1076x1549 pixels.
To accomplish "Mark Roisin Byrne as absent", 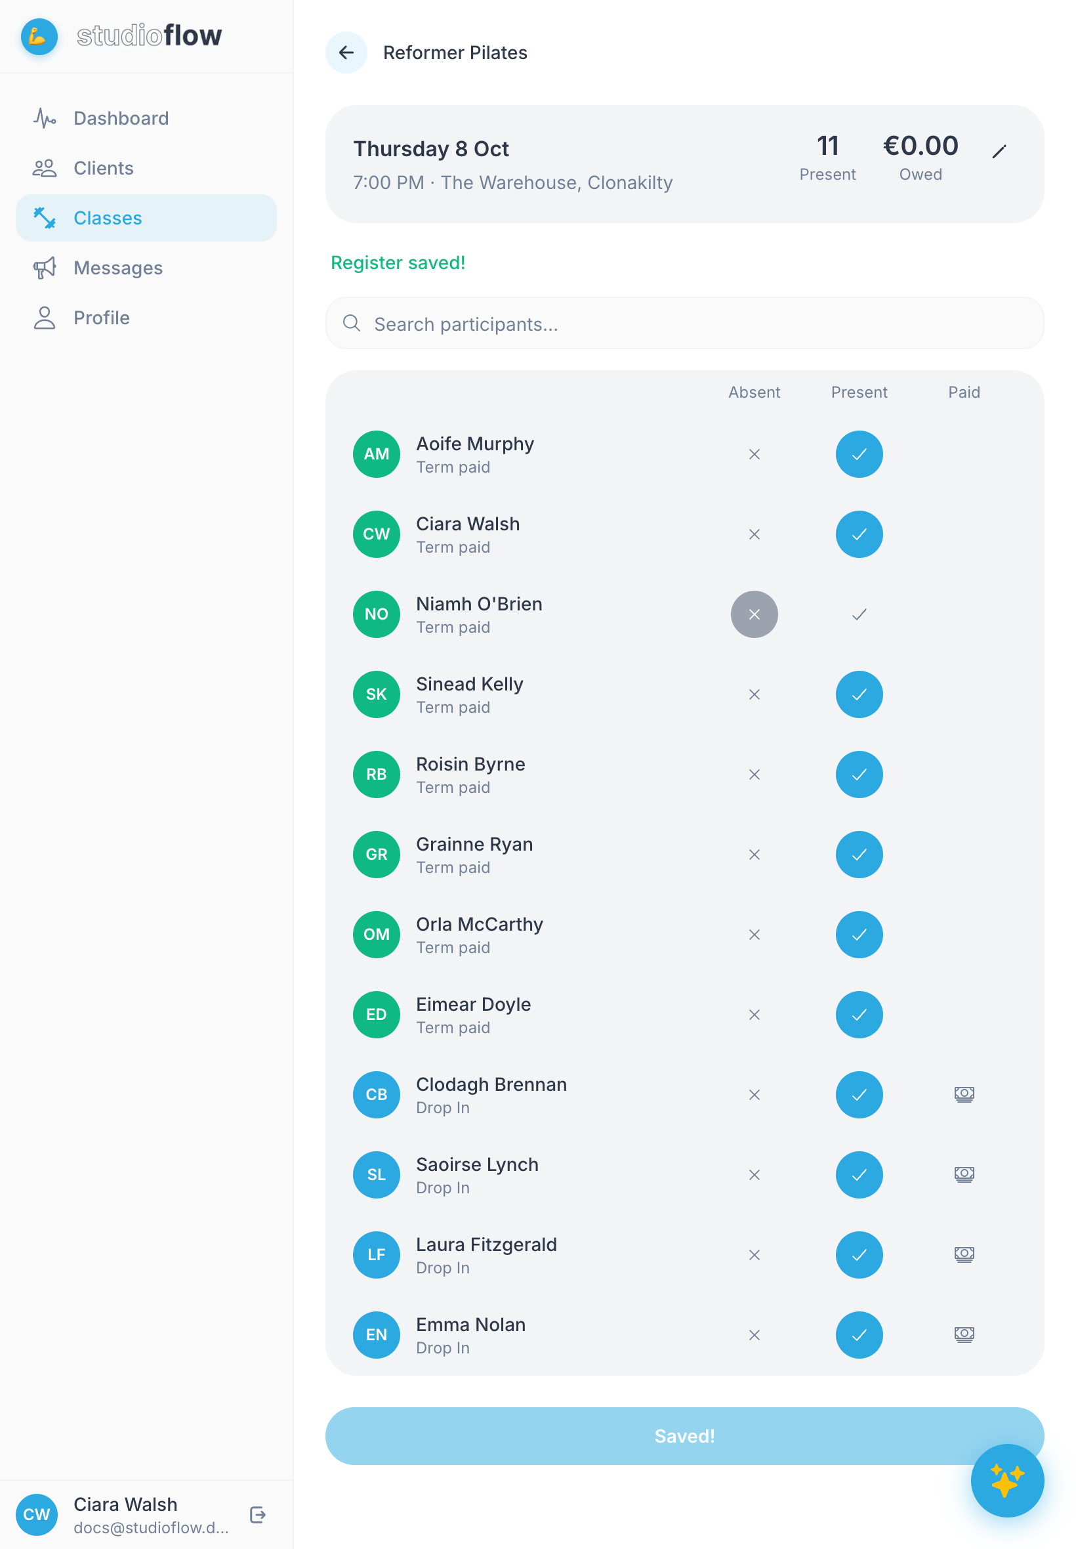I will [x=755, y=775].
